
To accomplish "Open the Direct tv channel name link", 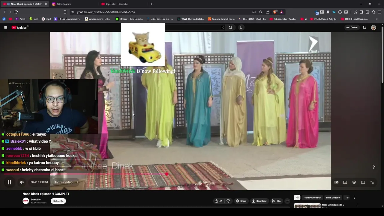I will [36, 199].
